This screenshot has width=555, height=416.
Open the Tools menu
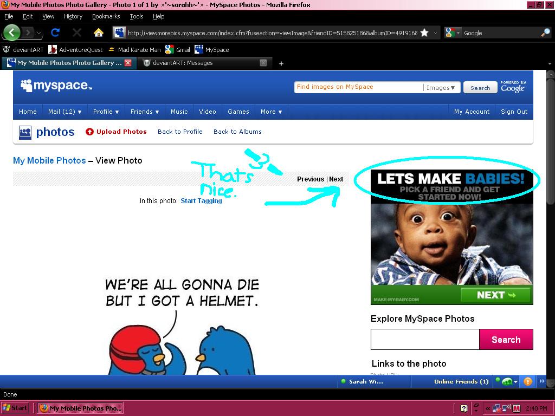[x=136, y=16]
